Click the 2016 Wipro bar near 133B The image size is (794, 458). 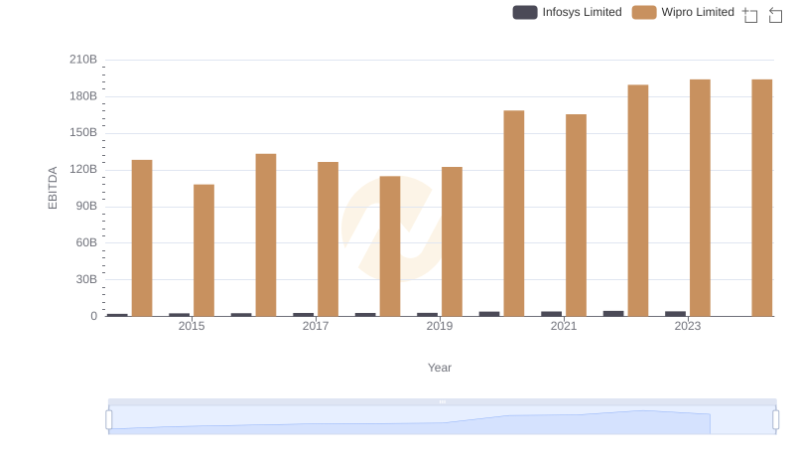pos(266,235)
